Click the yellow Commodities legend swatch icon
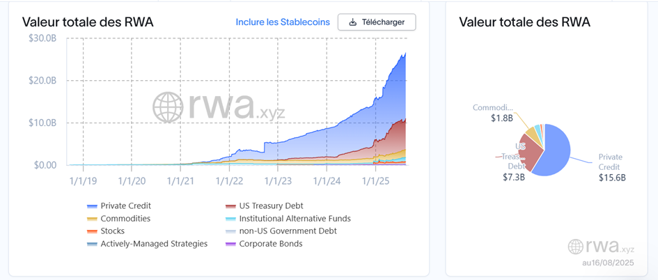 91,219
